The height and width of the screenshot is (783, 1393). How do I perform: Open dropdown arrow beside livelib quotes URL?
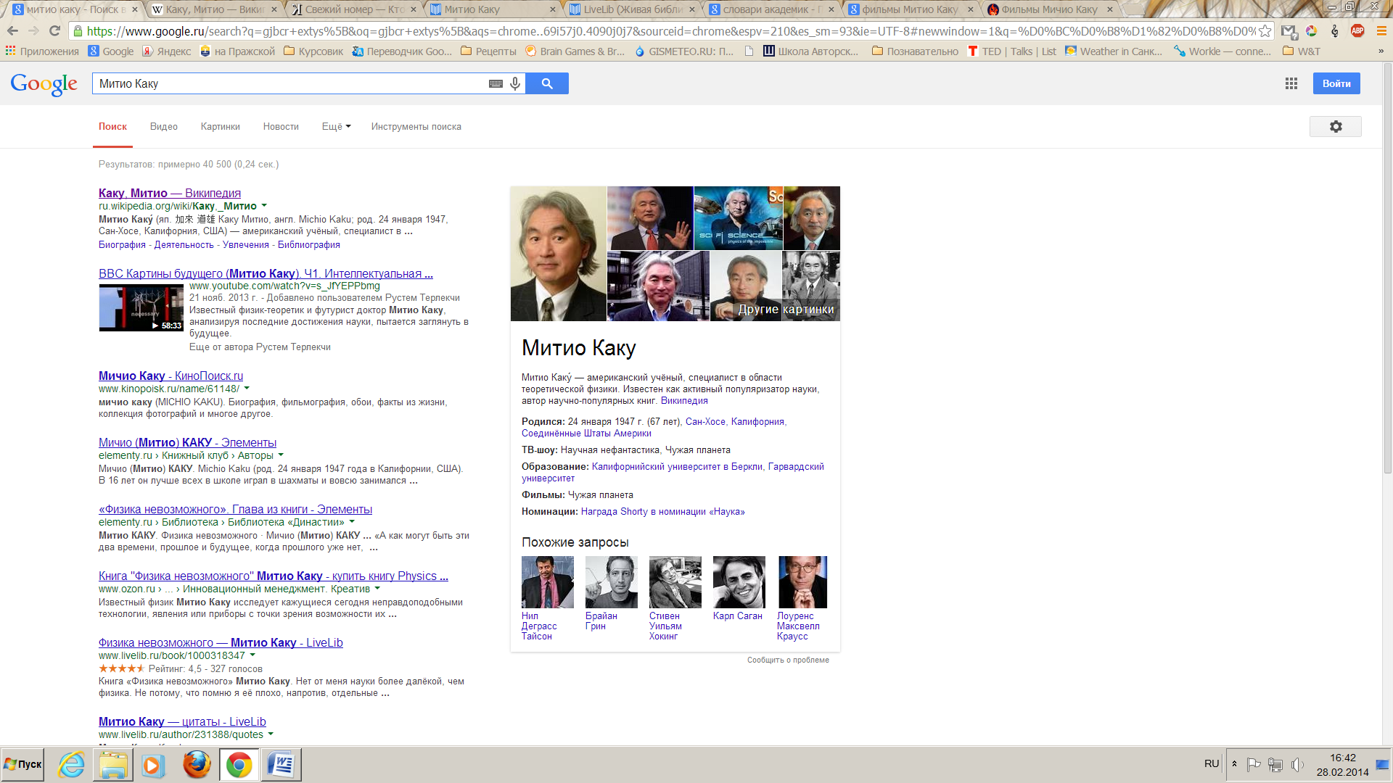[271, 734]
